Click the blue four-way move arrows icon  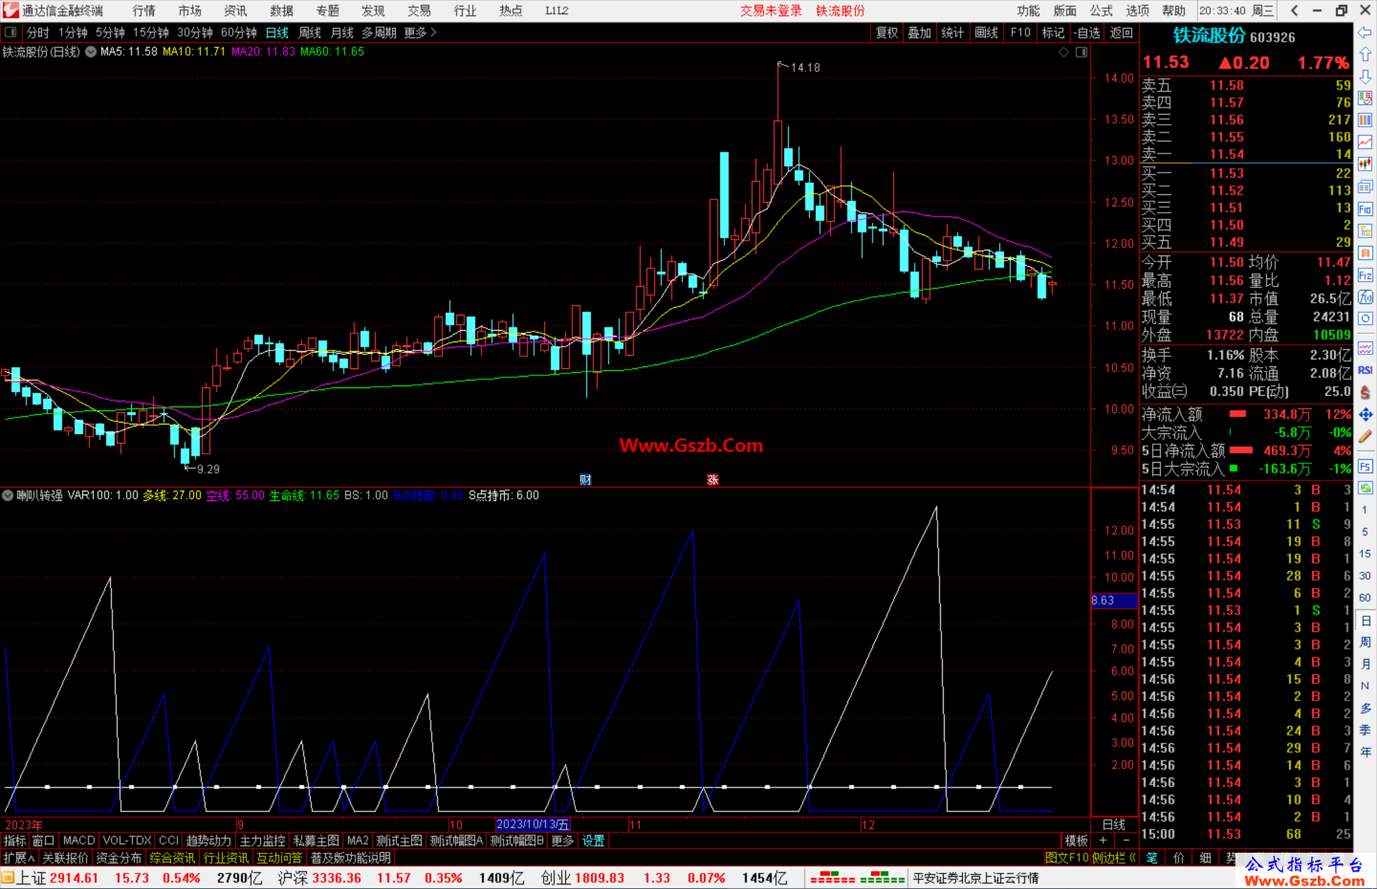click(x=1365, y=415)
